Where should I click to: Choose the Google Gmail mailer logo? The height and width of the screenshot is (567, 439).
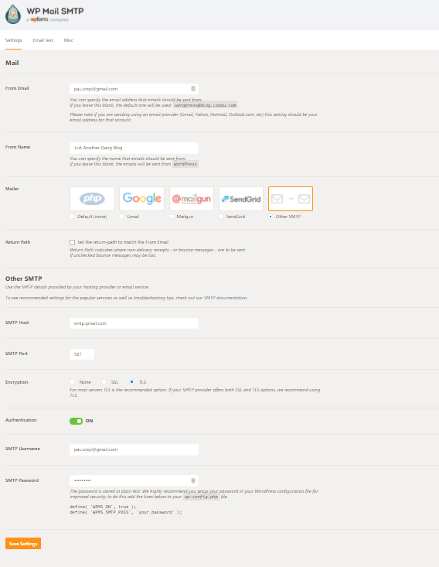click(x=141, y=199)
